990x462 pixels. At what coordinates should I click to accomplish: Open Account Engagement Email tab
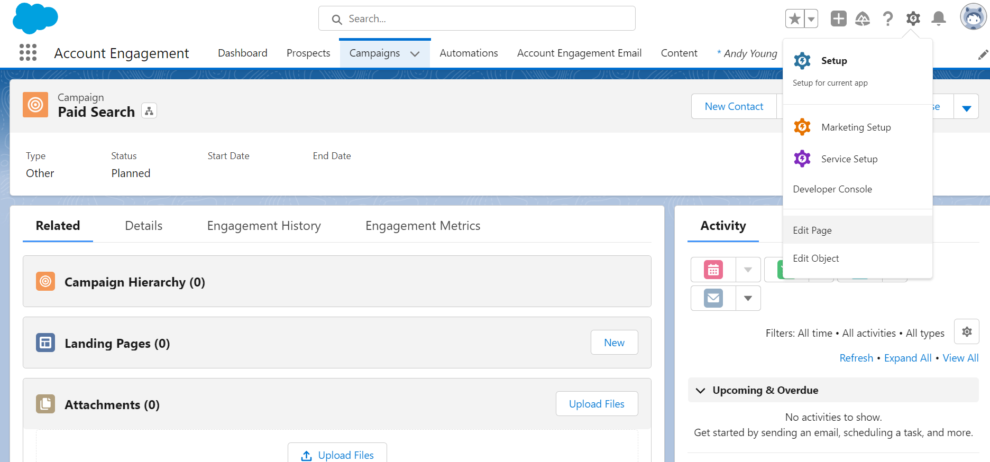(579, 53)
